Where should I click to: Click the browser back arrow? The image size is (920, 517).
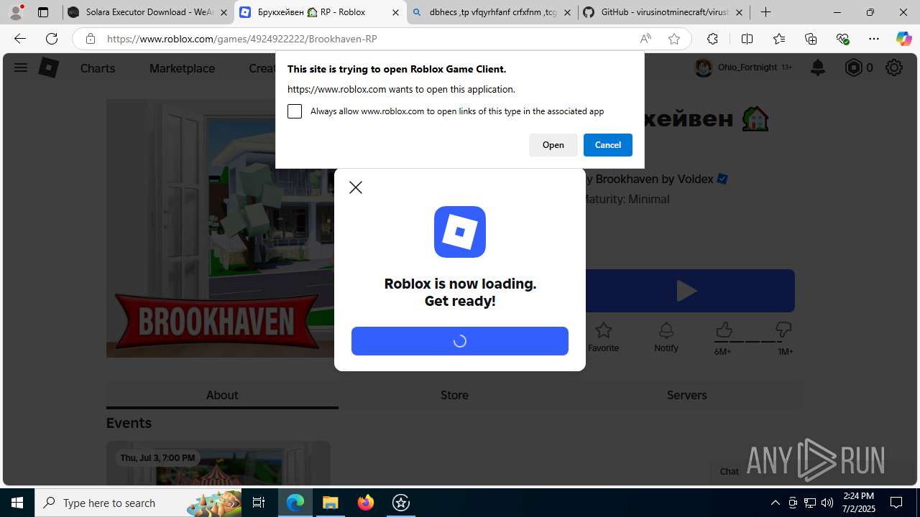[20, 39]
